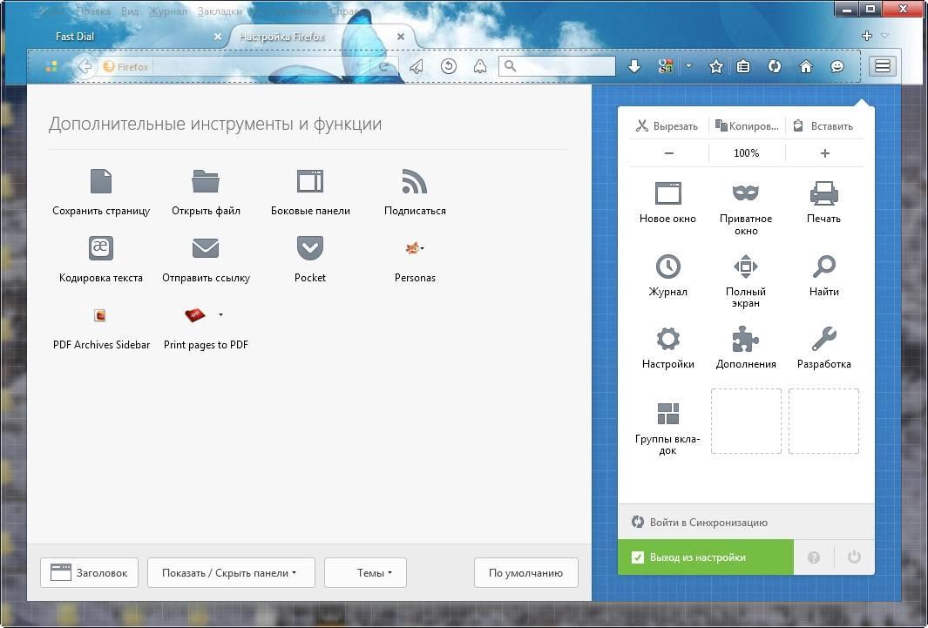Click the RSS Subscribe icon (Подписаться)
The width and height of the screenshot is (928, 628).
[414, 181]
